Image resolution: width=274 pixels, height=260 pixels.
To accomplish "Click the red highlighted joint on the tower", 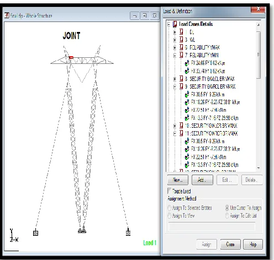I will coord(71,58).
